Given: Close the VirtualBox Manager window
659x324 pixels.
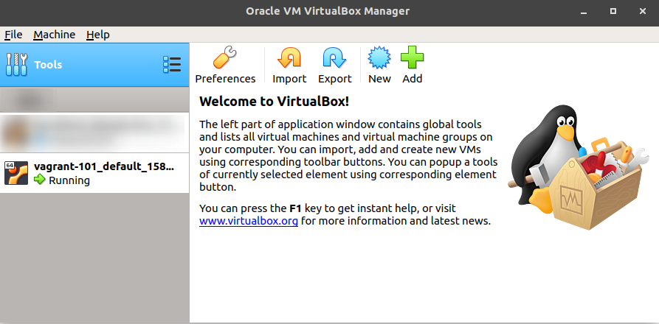Looking at the screenshot, I should [642, 11].
